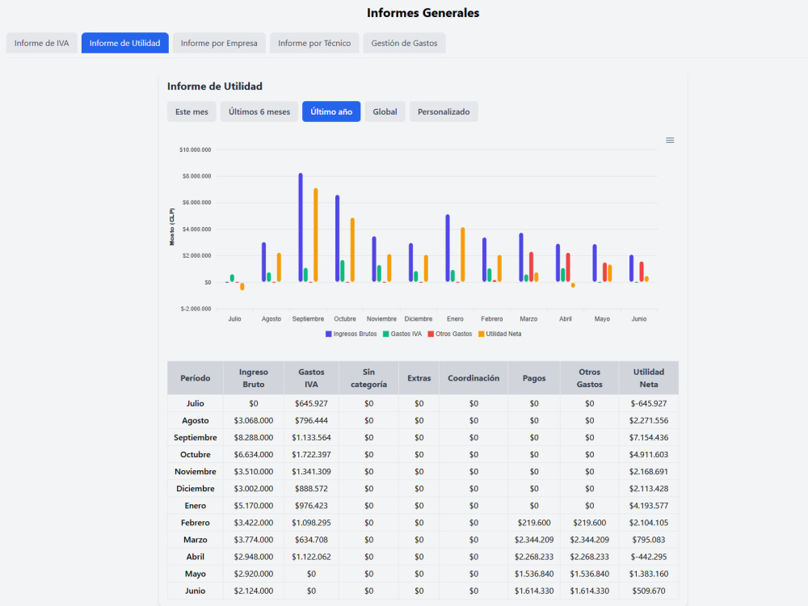Open Informe por Empresa tab
This screenshot has width=808, height=606.
[x=219, y=44]
